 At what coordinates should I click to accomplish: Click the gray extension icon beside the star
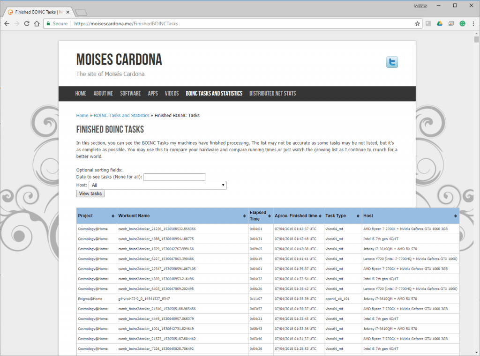coord(428,23)
